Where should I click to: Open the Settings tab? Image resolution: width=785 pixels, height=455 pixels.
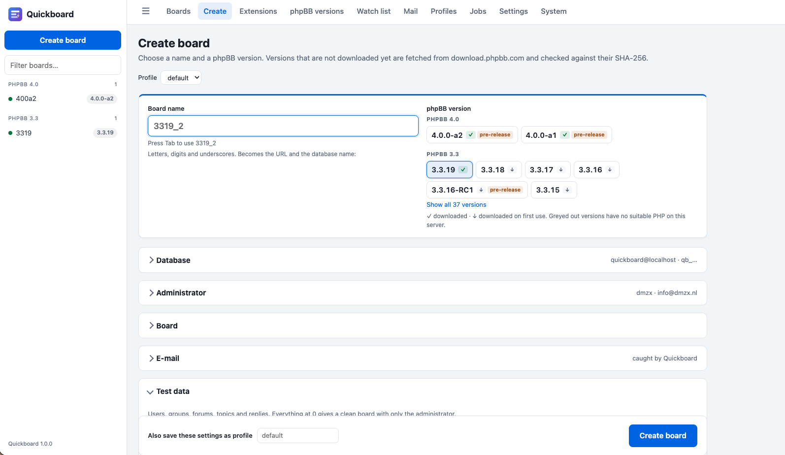point(514,11)
